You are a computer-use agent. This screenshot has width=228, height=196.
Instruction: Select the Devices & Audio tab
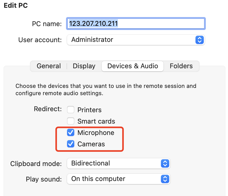[x=133, y=66]
